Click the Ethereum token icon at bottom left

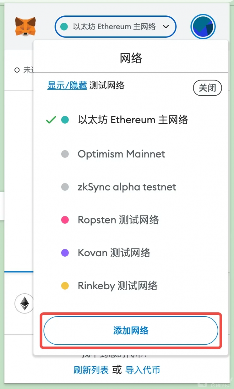pyautogui.click(x=24, y=303)
